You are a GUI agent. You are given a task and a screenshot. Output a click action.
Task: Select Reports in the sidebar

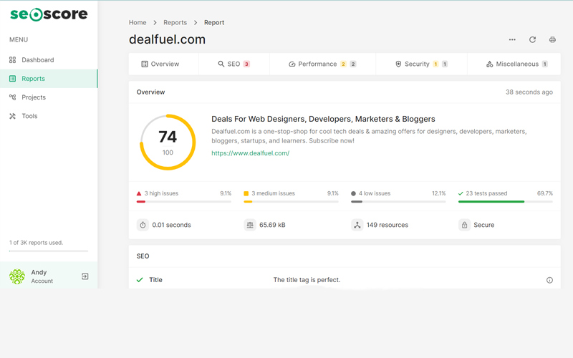click(x=49, y=79)
